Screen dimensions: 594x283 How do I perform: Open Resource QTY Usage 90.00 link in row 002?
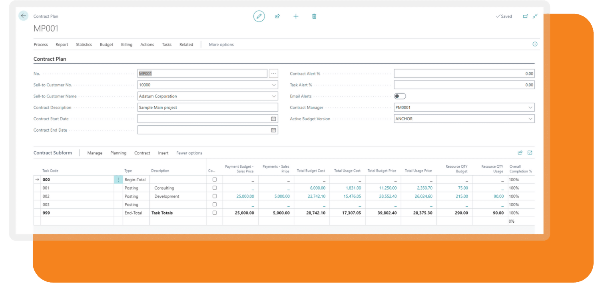(498, 196)
